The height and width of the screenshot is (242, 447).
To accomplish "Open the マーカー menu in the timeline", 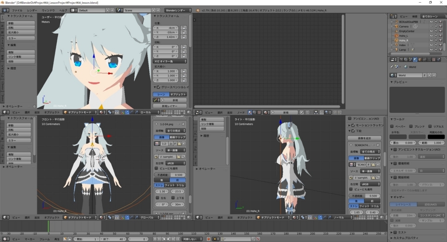I will tap(30, 239).
